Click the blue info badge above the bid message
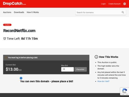The height and width of the screenshot is (97, 129). [21, 78]
